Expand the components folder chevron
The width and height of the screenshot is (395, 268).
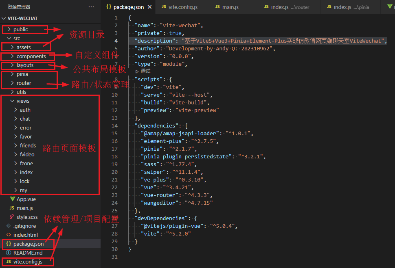tap(12, 56)
